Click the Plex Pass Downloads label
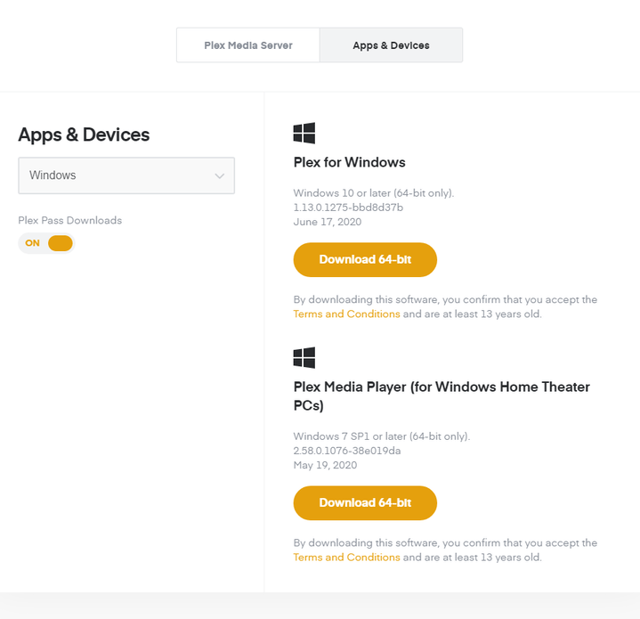640x619 pixels. pos(69,220)
